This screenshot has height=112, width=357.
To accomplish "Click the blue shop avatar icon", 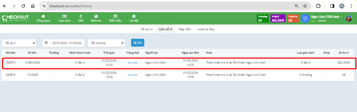I will point(305,18).
